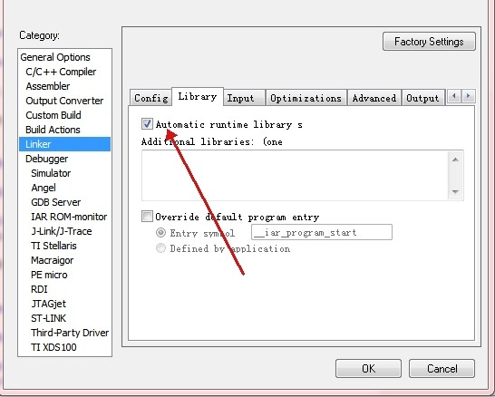Confirm the dialog with OK
495x397 pixels.
click(368, 368)
